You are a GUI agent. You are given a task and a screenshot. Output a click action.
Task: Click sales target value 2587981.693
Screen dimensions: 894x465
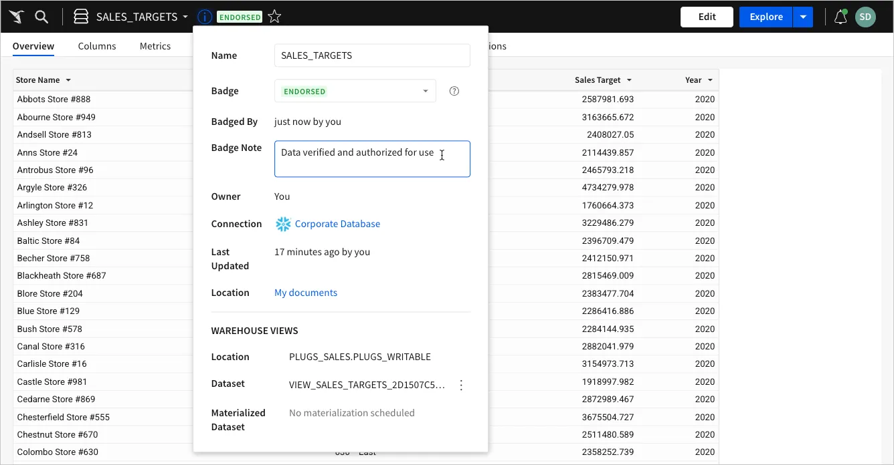click(x=608, y=99)
